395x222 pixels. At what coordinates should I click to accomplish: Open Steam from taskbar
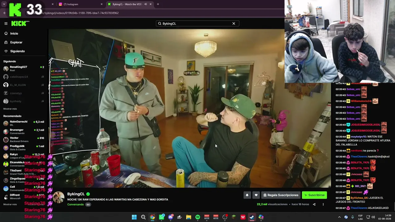coord(252,217)
